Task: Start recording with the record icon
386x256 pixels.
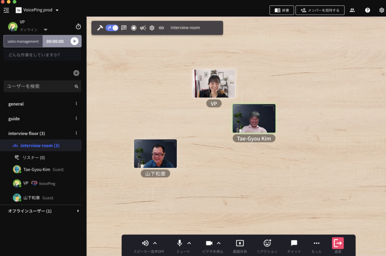Action: point(133,28)
